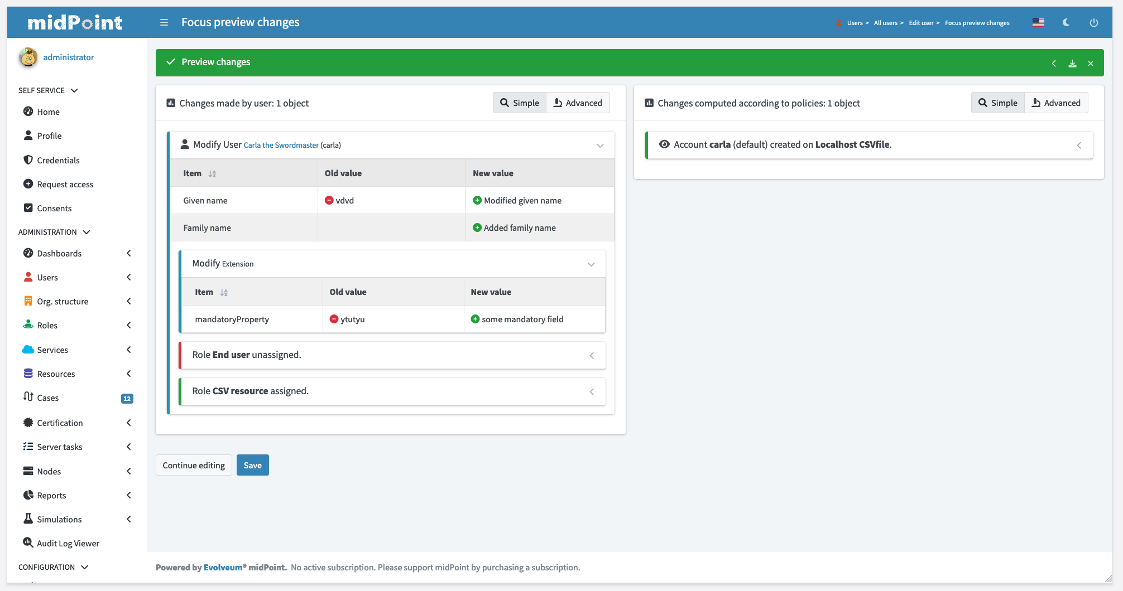Switch policy changes panel to Advanced view

pyautogui.click(x=1056, y=103)
